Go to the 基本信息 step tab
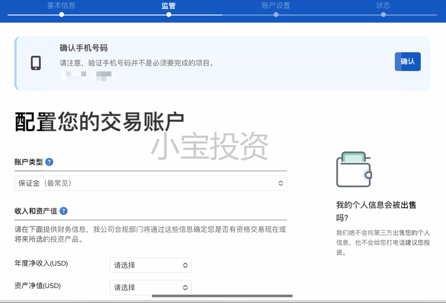This screenshot has width=446, height=303. click(x=61, y=6)
